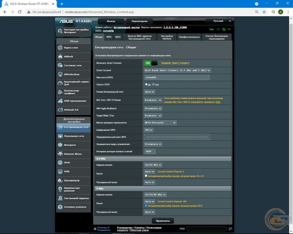Switch to the WDS tab
Image resolution: width=293 pixels, height=234 pixels.
point(118,37)
